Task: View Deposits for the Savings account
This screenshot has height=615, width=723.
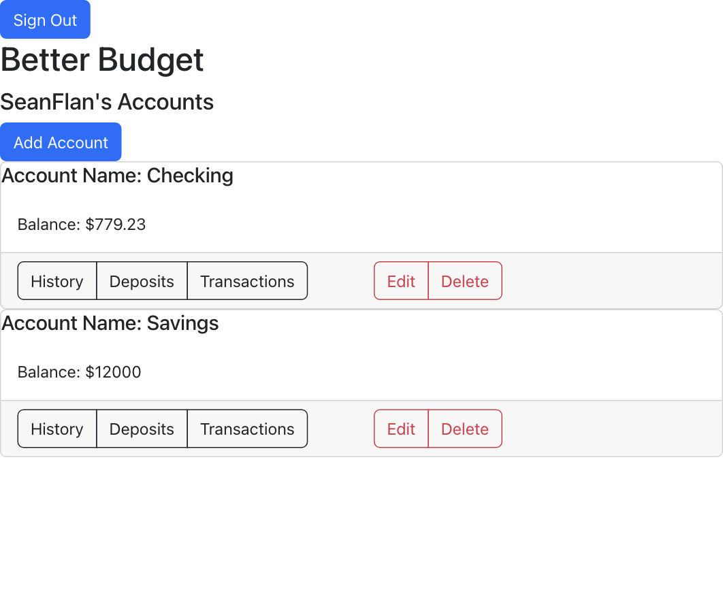Action: point(142,429)
